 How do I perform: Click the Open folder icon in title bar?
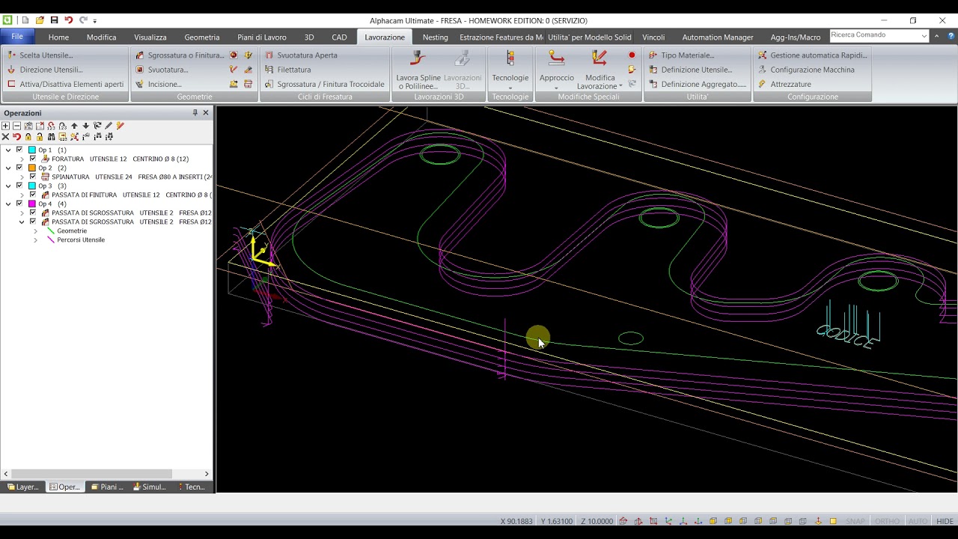tap(40, 20)
